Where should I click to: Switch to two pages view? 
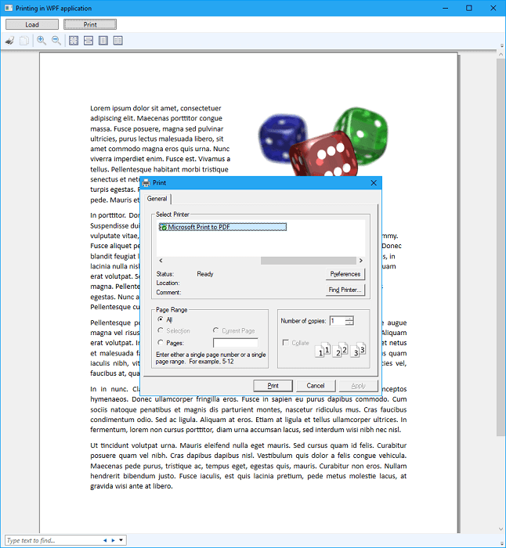coord(118,40)
